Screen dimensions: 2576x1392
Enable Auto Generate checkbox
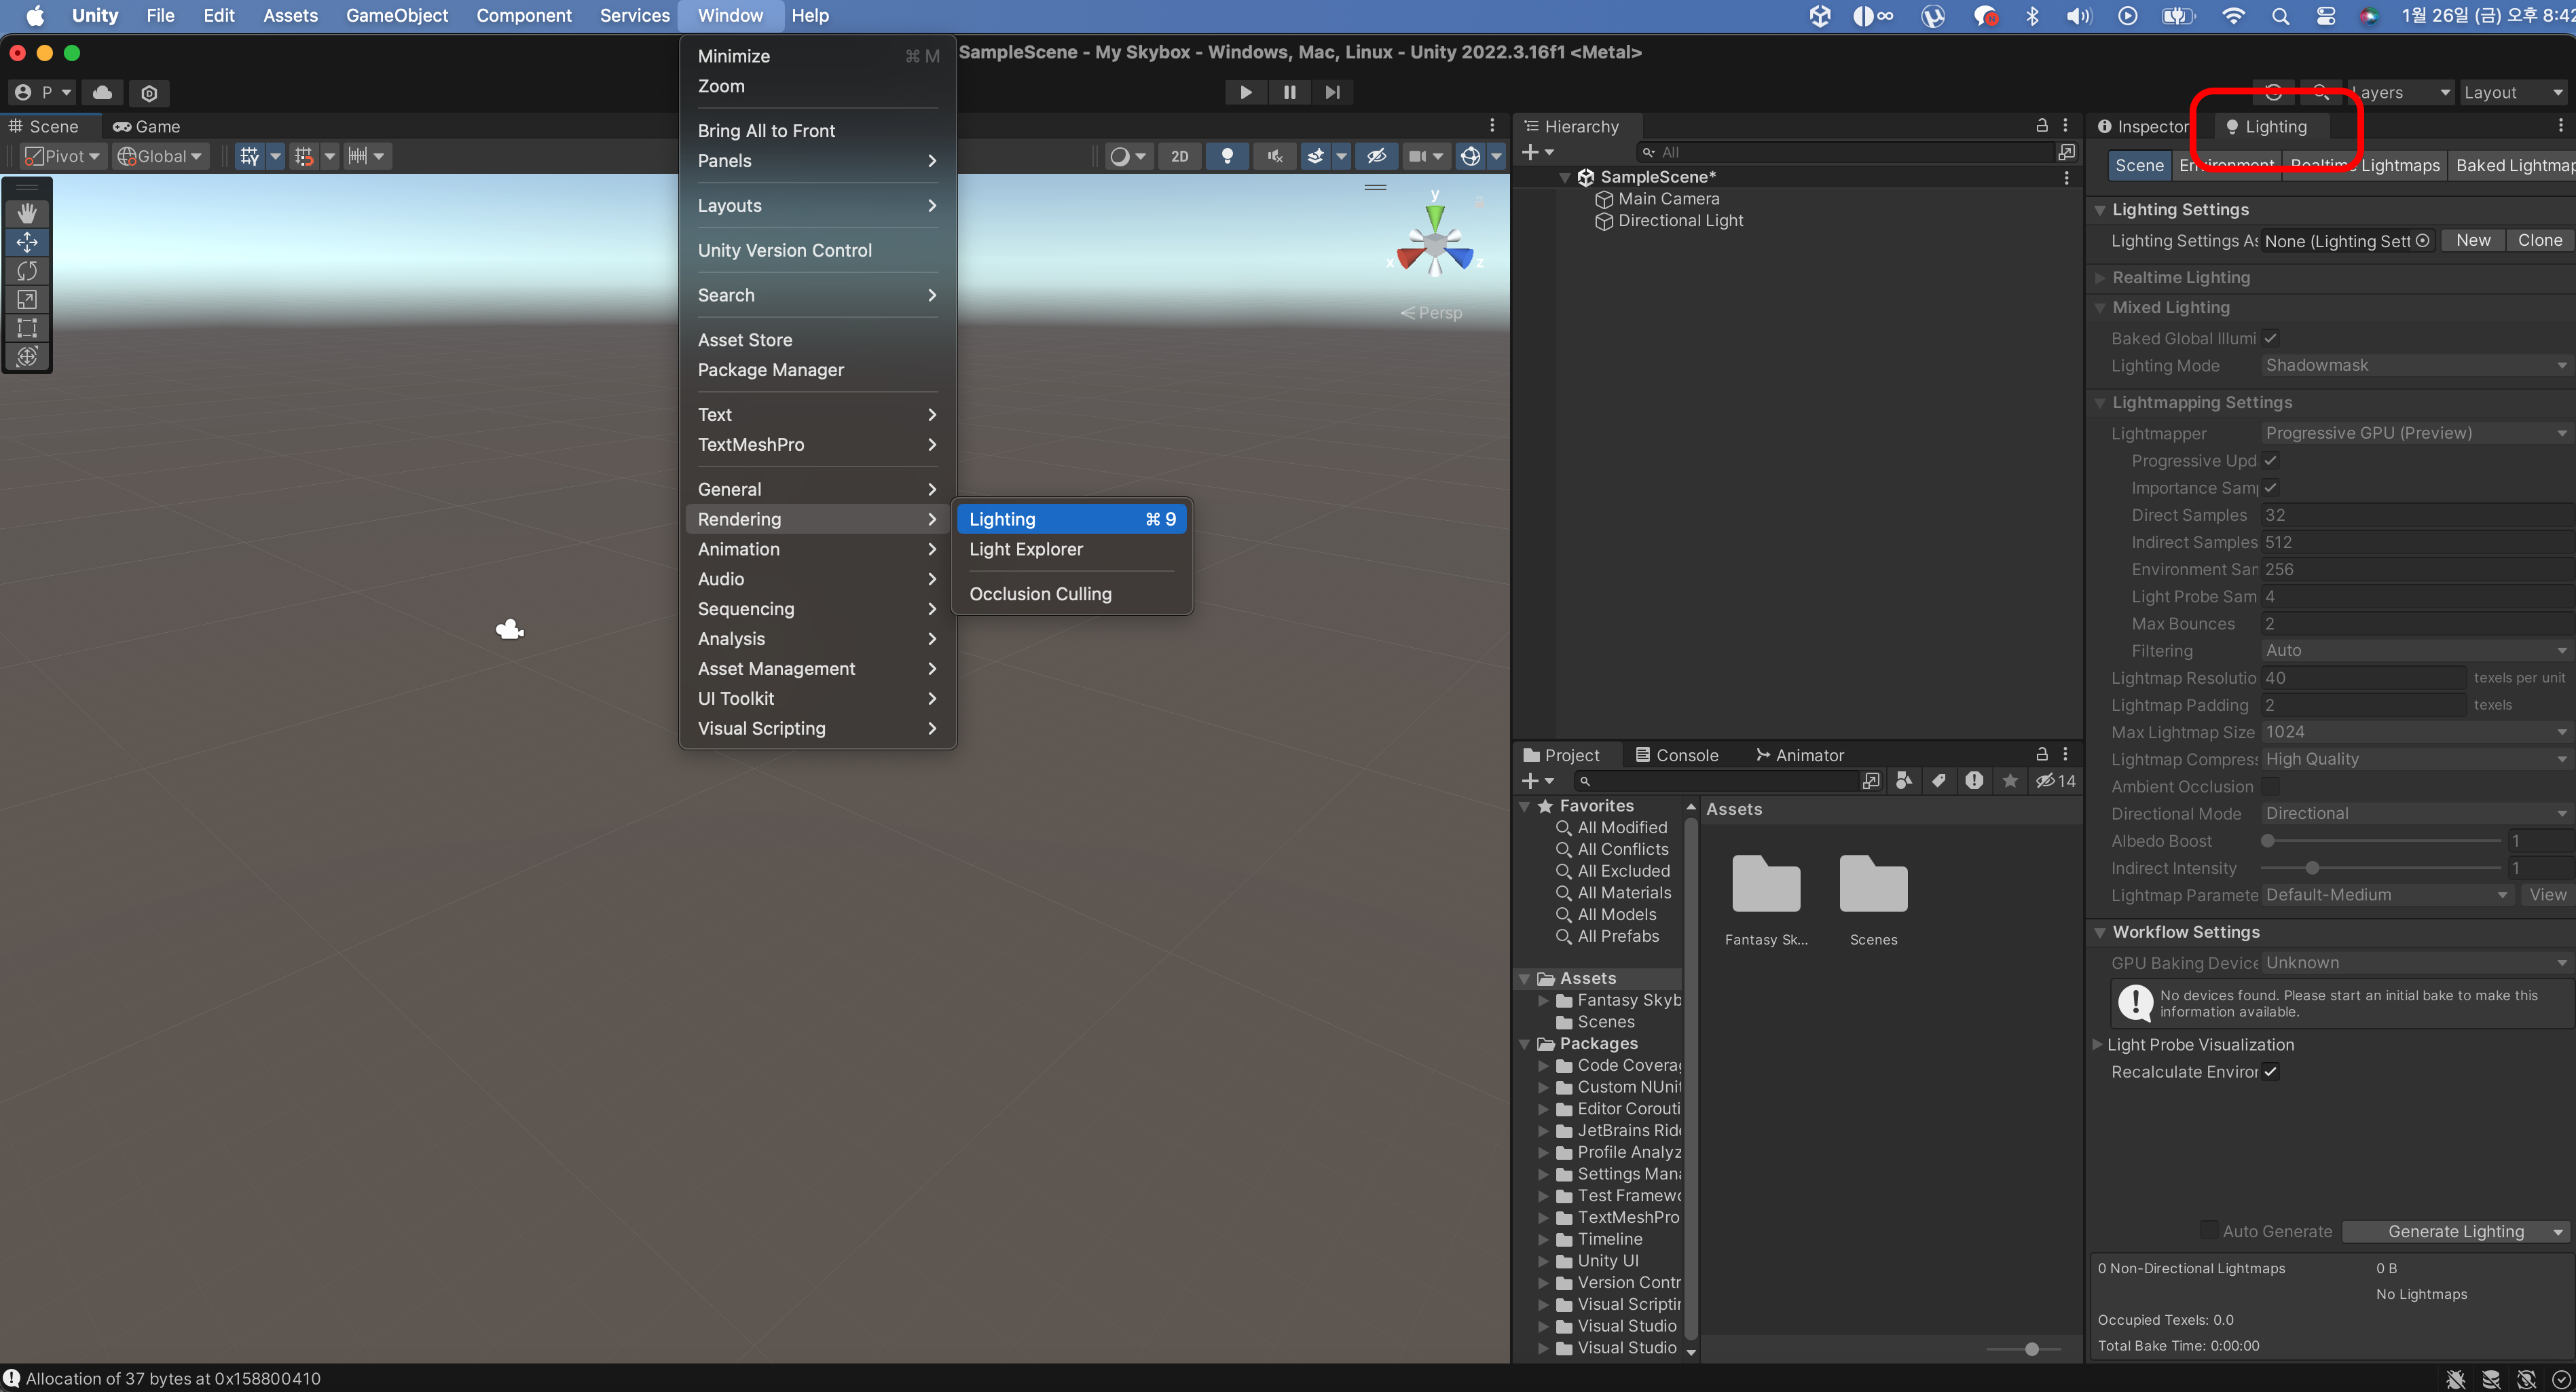click(2209, 1230)
